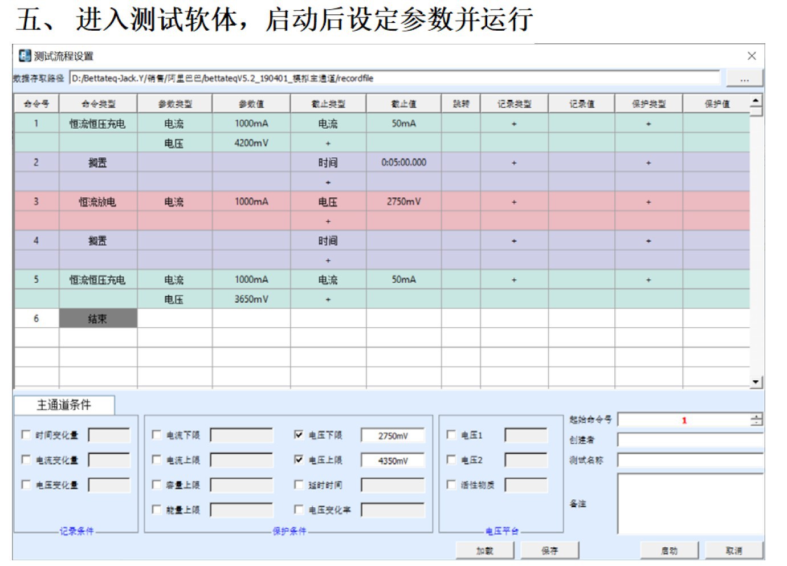
Task: Click the 启动 button
Action: (669, 551)
